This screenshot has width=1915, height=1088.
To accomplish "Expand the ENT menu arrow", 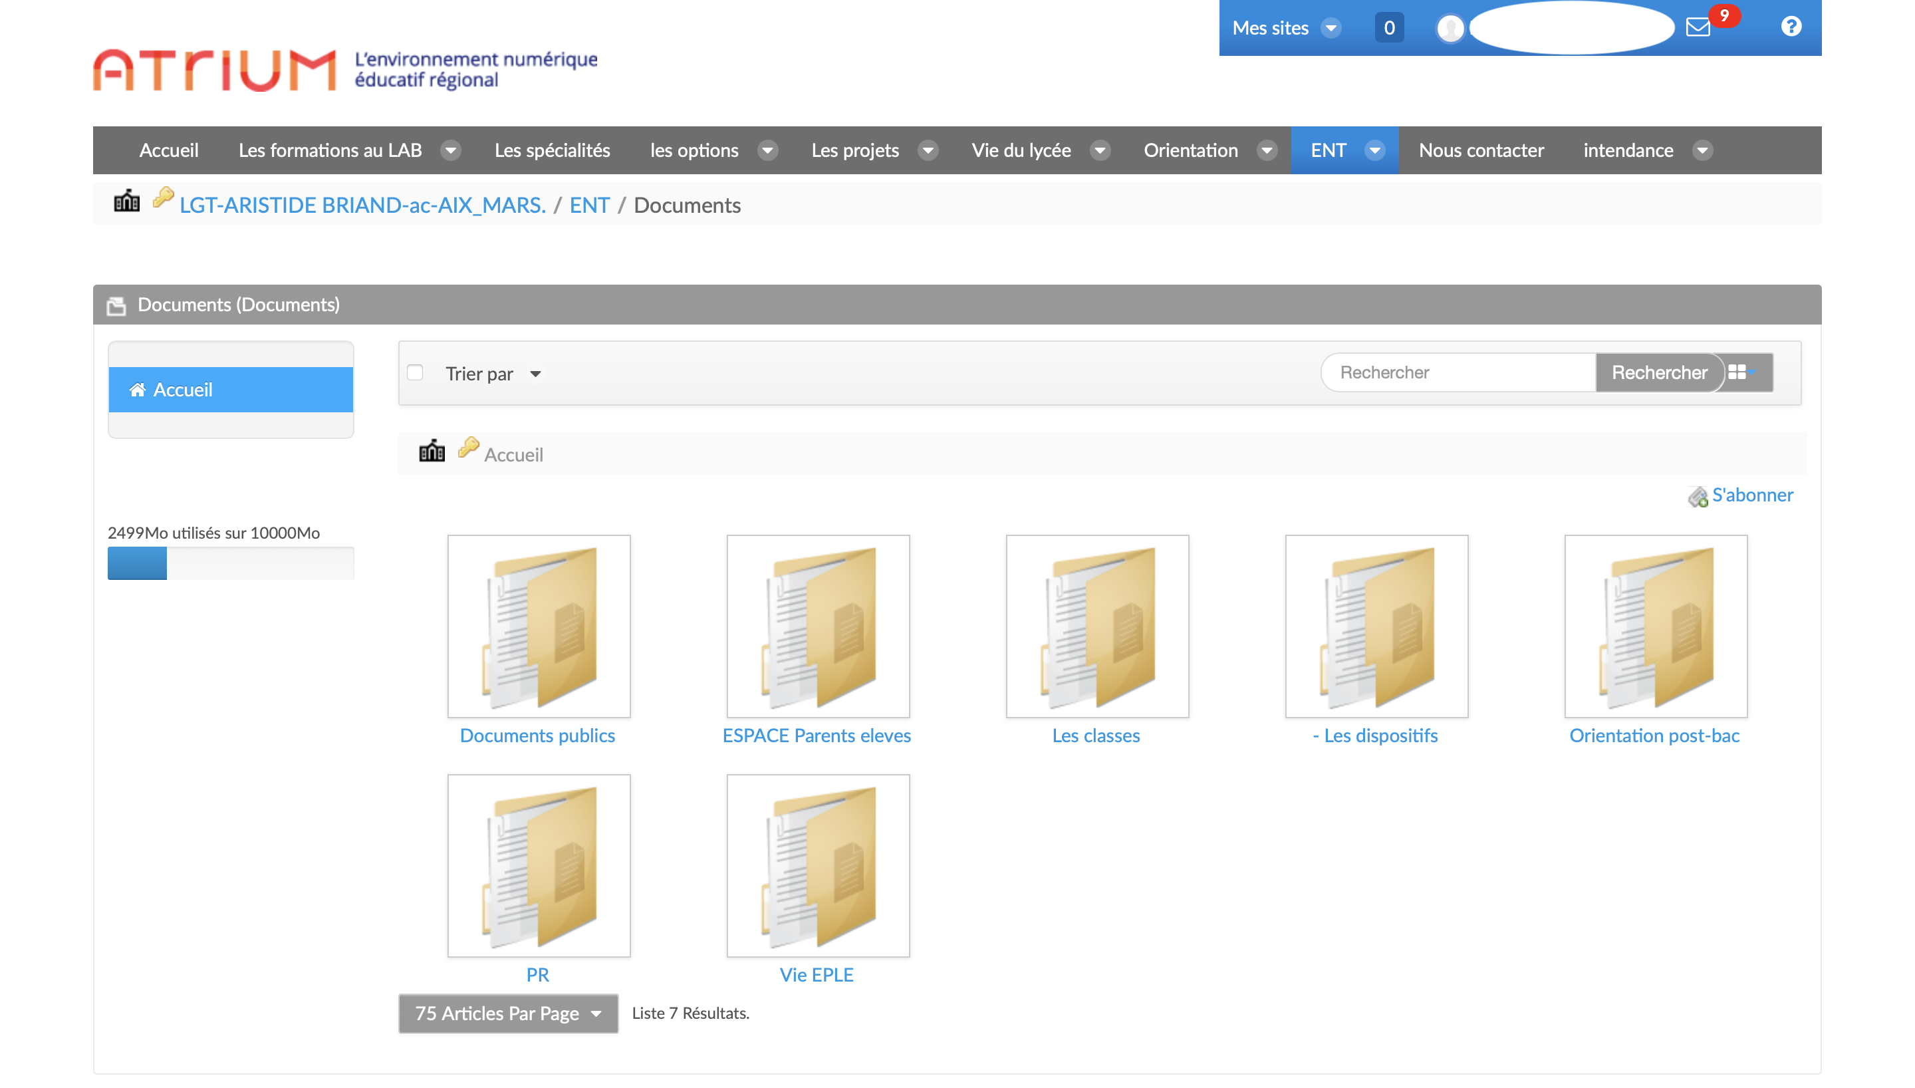I will pyautogui.click(x=1374, y=150).
